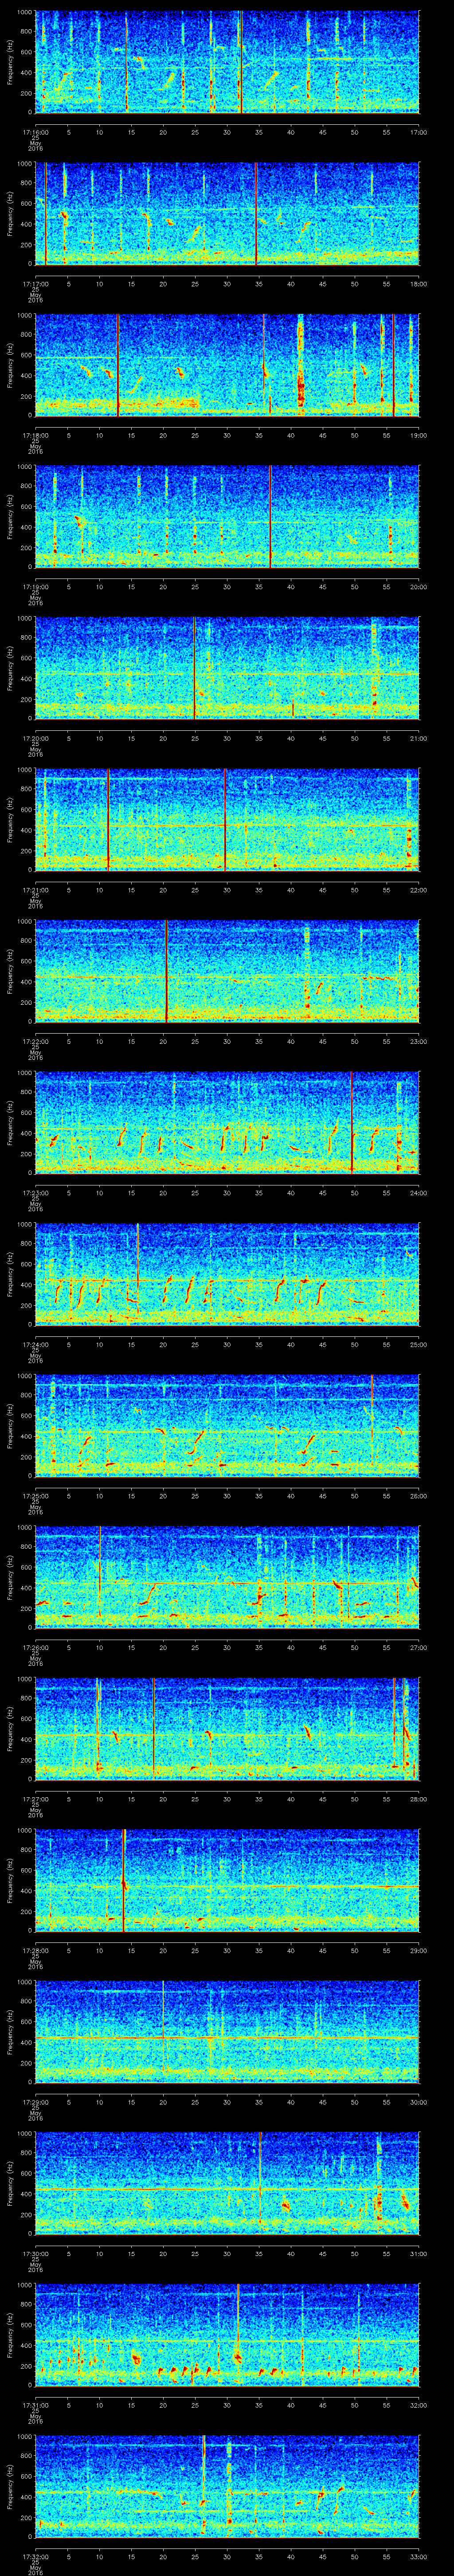Screen dimensions: 454x2576
Task: Choose the '17:24:00' time axis label
Action: [35, 1345]
